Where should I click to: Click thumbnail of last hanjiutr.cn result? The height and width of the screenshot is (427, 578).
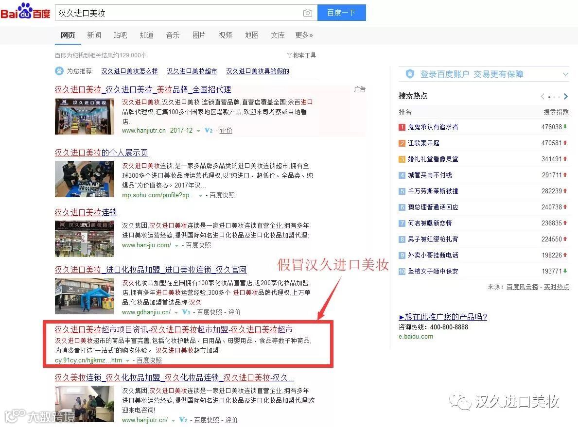click(x=85, y=404)
